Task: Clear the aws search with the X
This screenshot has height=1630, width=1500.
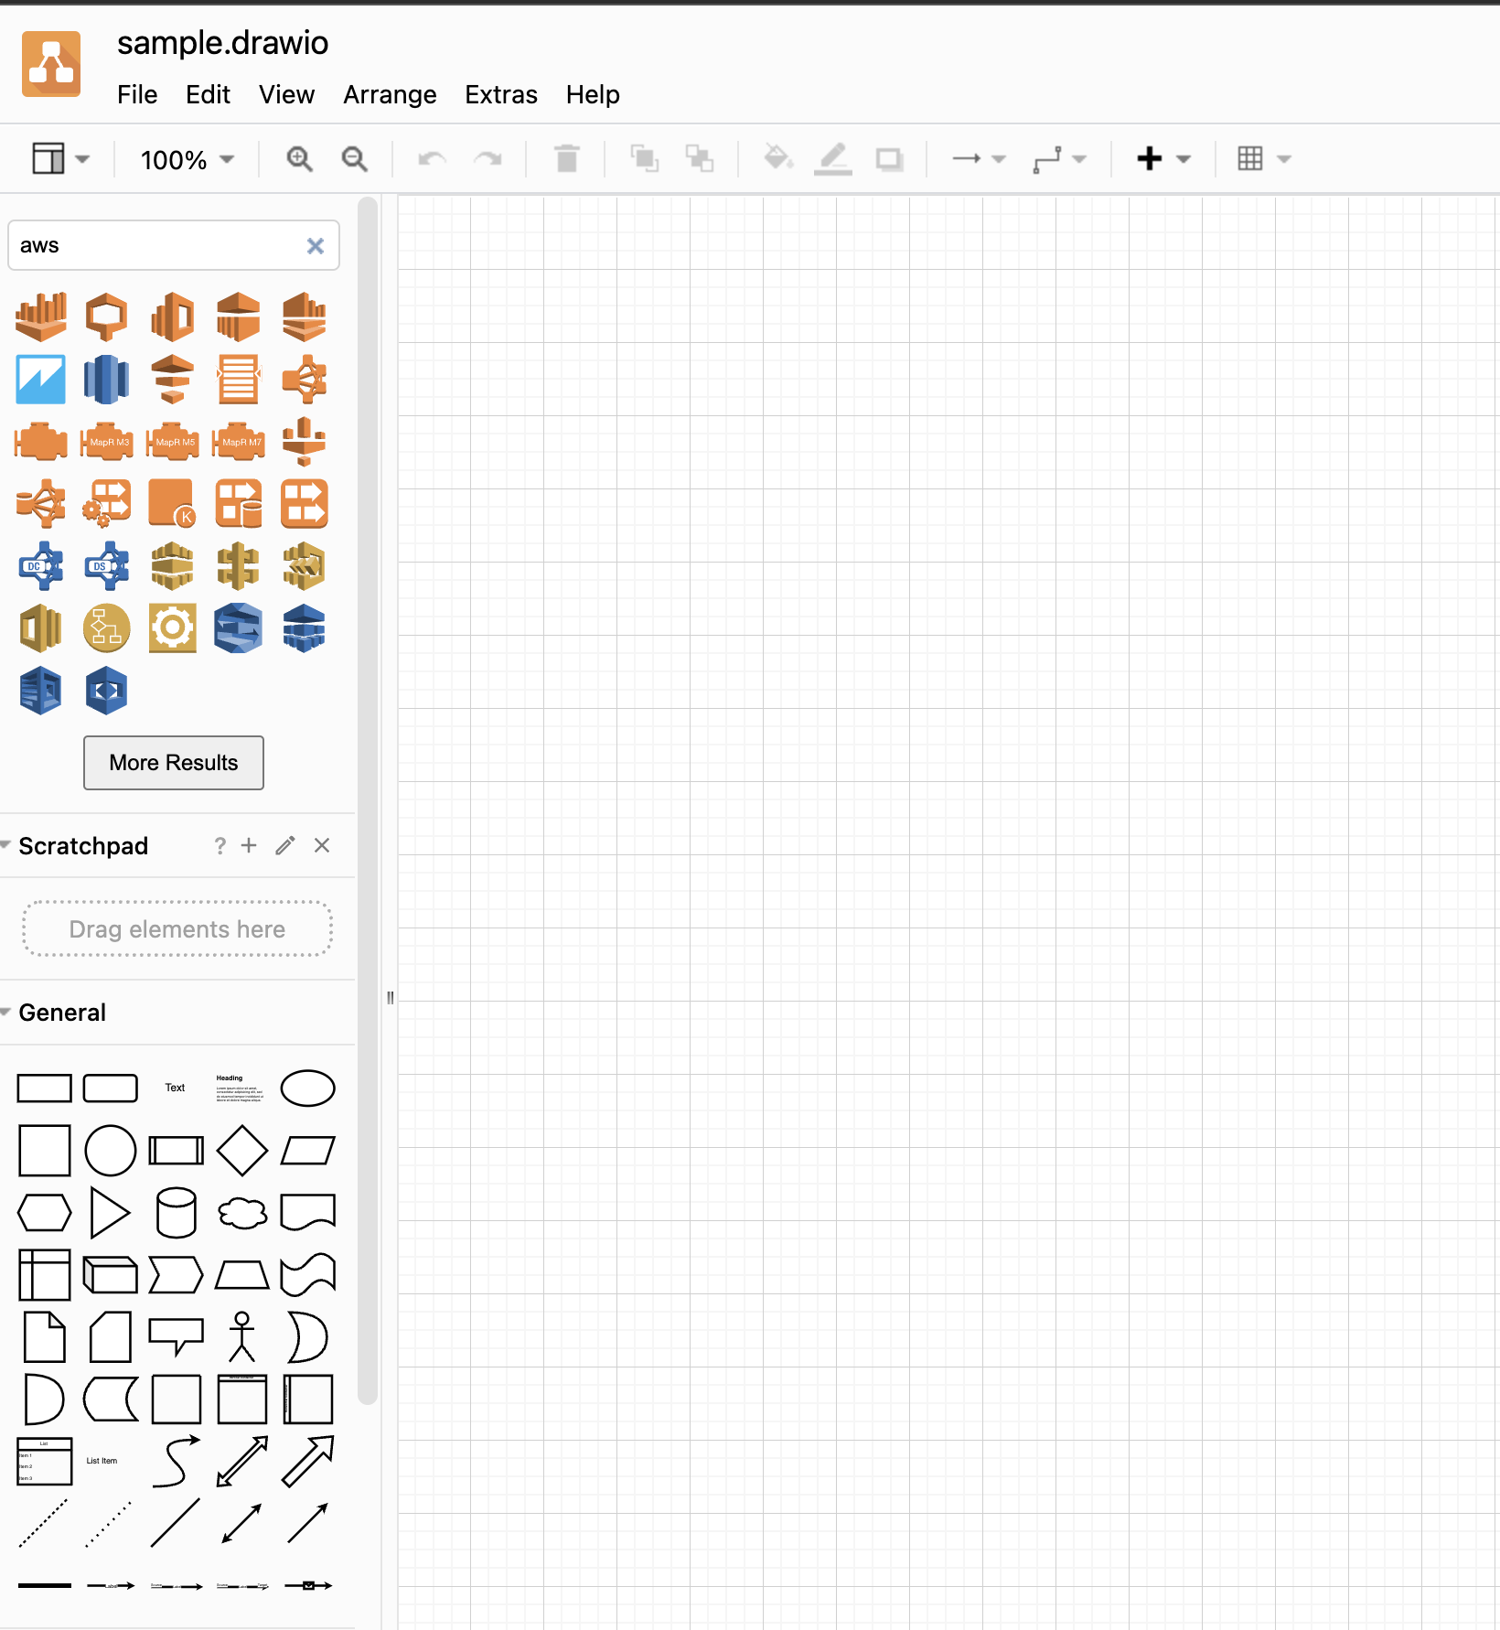Action: (x=316, y=246)
